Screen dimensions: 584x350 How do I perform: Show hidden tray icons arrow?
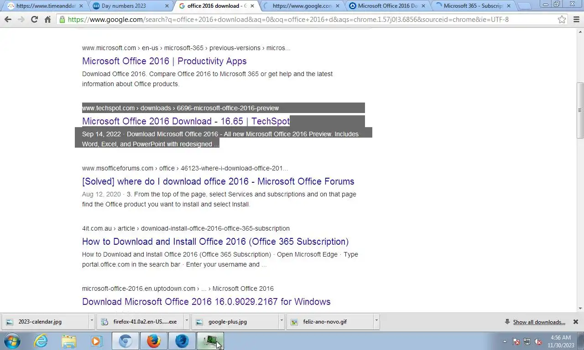click(505, 341)
